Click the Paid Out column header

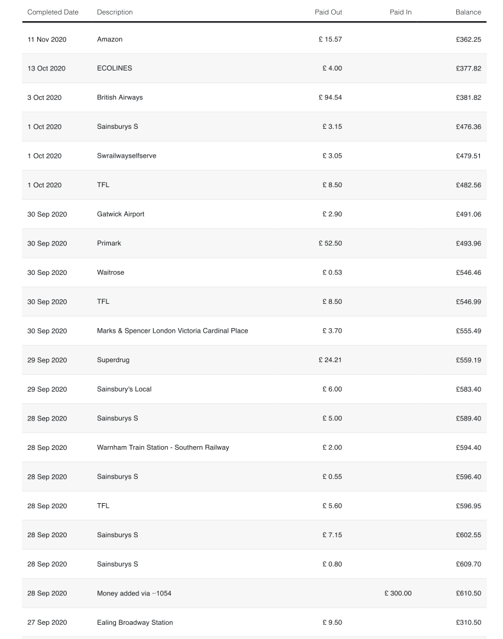328,12
